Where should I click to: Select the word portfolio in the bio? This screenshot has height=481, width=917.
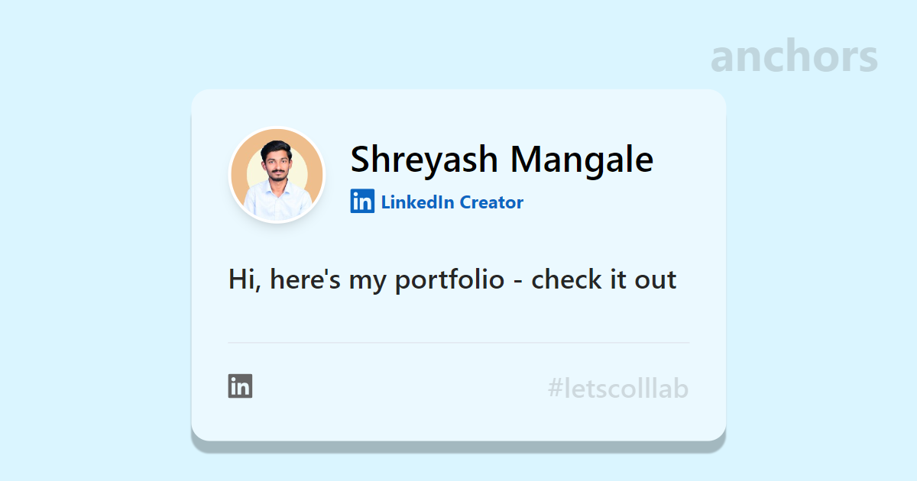coord(449,280)
